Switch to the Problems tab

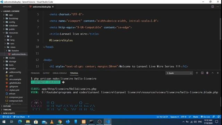pyautogui.click(x=35, y=73)
